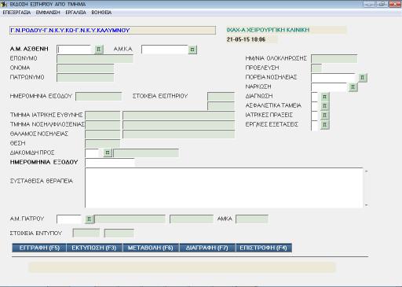Click the ΠΑΤΡΩΝΥΜΟ field
402x287 pixels.
click(x=86, y=78)
